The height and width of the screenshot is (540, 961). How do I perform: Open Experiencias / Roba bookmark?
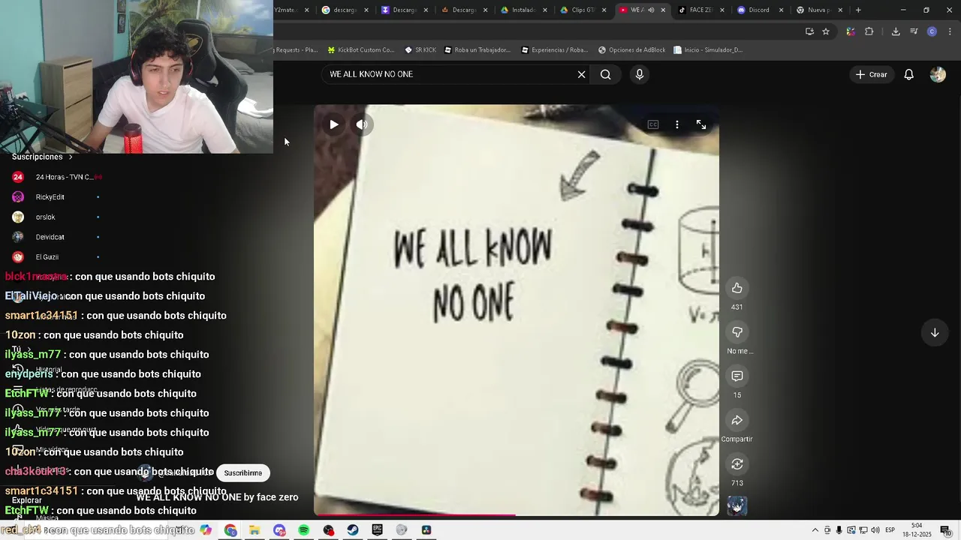point(555,50)
